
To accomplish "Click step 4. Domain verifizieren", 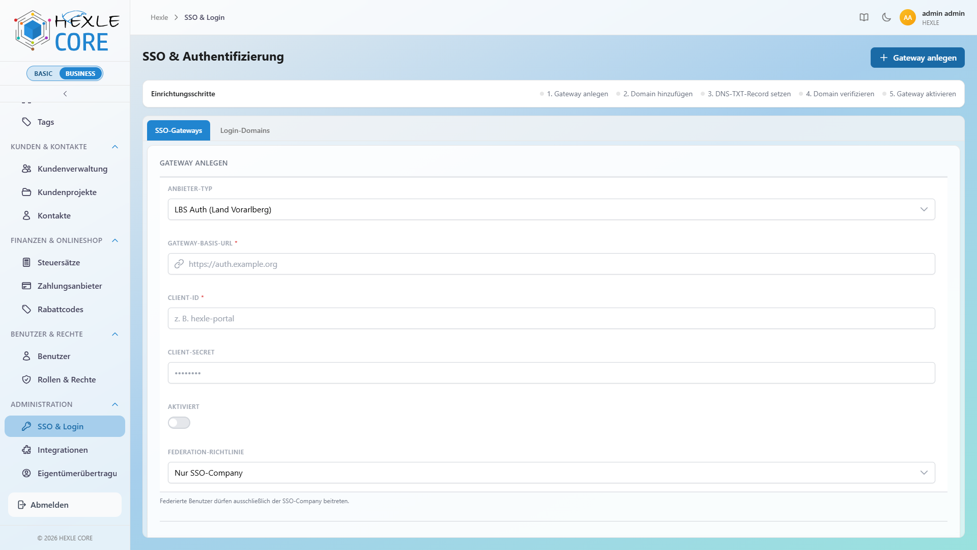I will (x=837, y=94).
